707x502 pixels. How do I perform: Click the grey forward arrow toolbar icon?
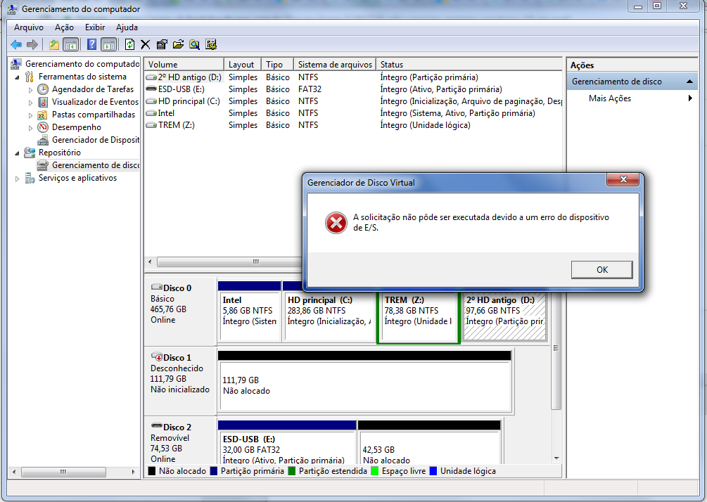point(32,44)
